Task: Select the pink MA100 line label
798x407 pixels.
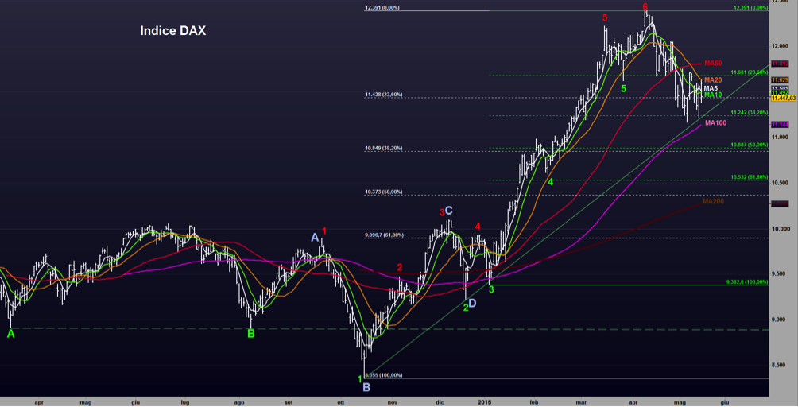Action: (715, 123)
